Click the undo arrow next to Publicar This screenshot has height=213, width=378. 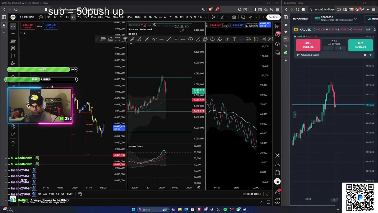pos(264,17)
